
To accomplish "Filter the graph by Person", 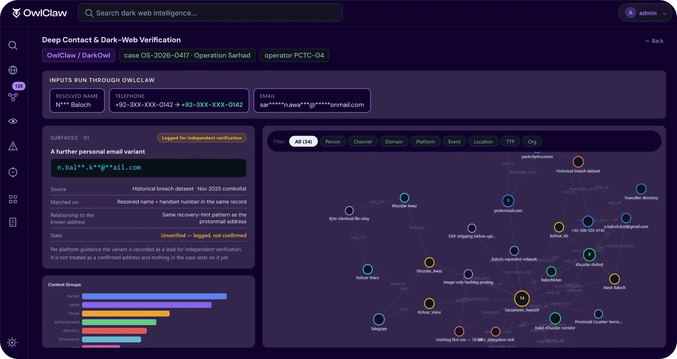I will [333, 142].
